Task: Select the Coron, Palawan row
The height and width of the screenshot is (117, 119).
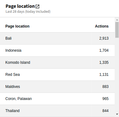Action: 57,99
